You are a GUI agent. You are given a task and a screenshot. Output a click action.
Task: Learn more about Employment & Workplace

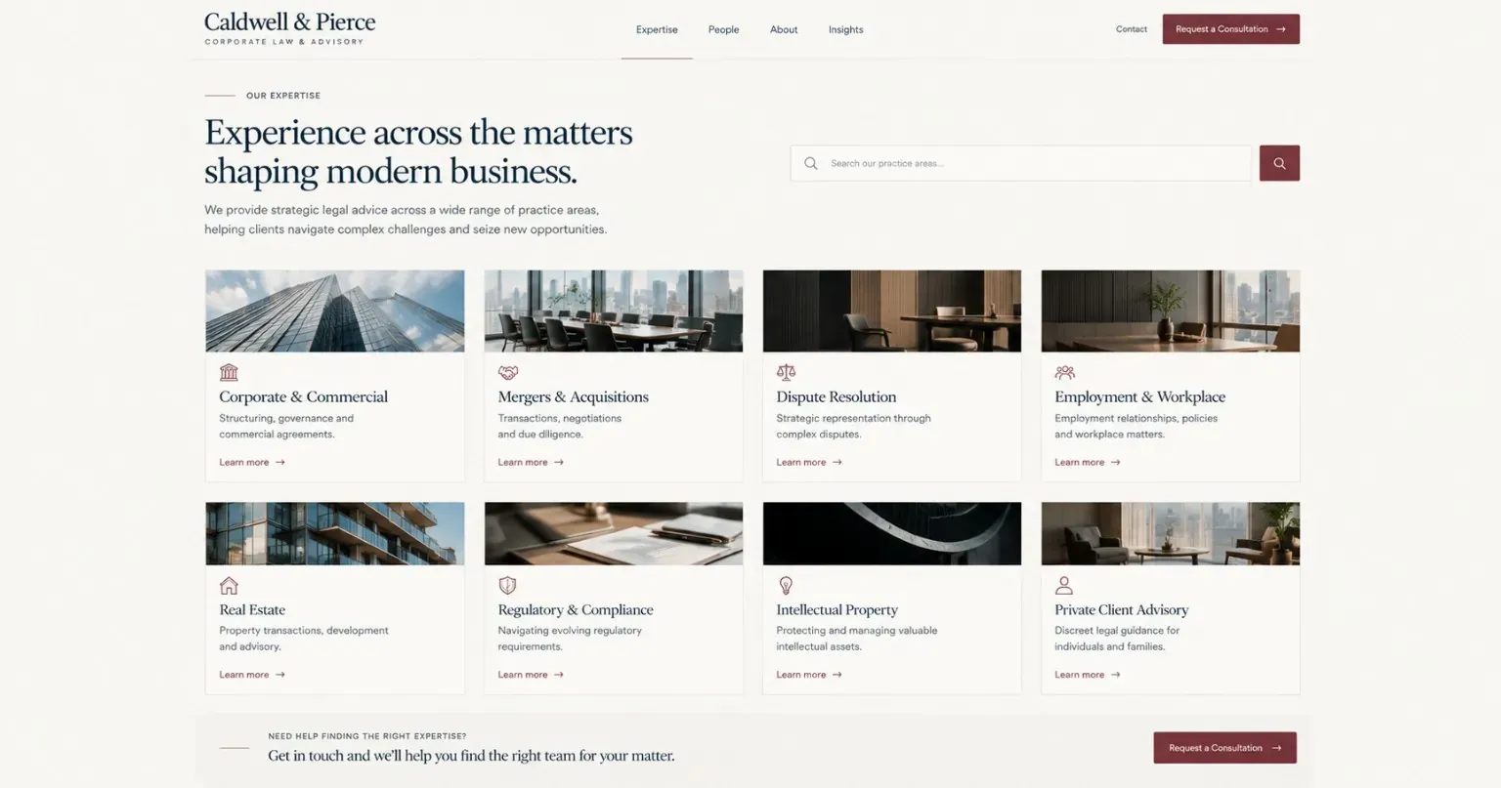click(x=1088, y=462)
